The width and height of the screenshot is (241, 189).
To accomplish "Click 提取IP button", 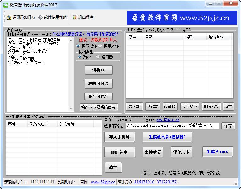I will (x=153, y=106).
